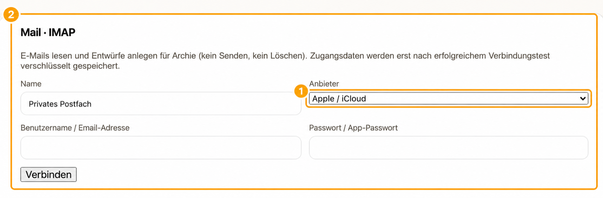The image size is (603, 198).
Task: Click the orange step badge numbered 2
Action: tap(11, 15)
